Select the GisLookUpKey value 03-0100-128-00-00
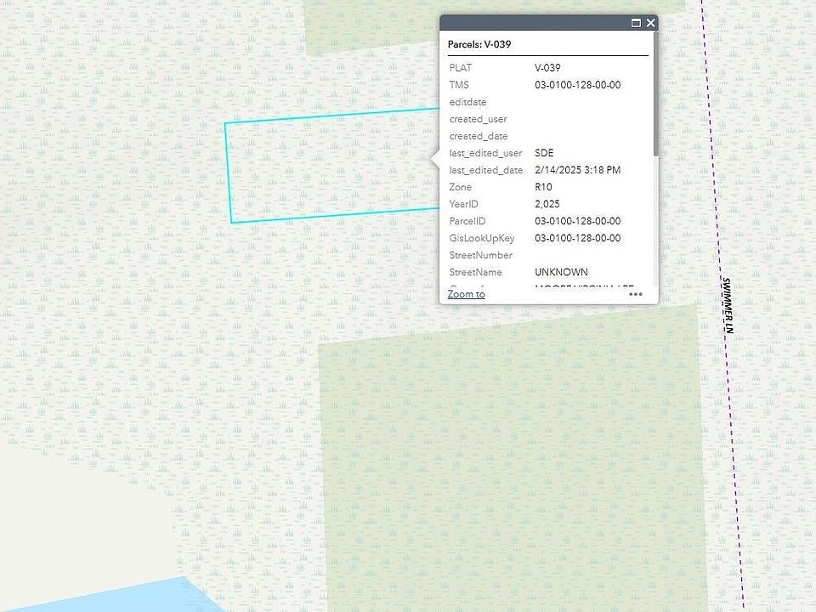Image resolution: width=816 pixels, height=612 pixels. [x=578, y=238]
